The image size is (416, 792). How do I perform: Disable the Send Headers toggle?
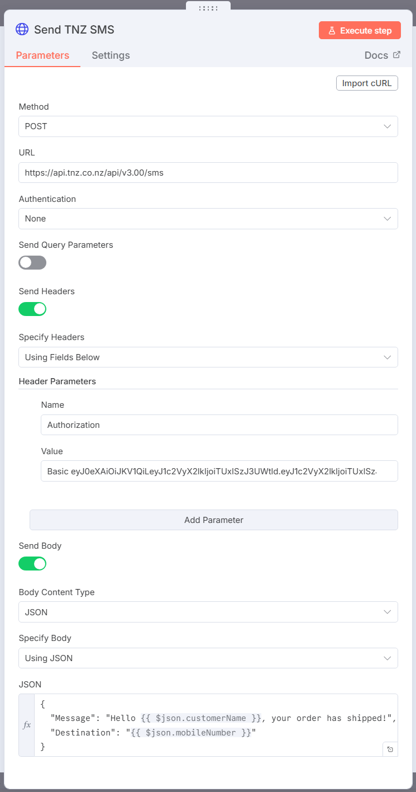click(x=32, y=309)
